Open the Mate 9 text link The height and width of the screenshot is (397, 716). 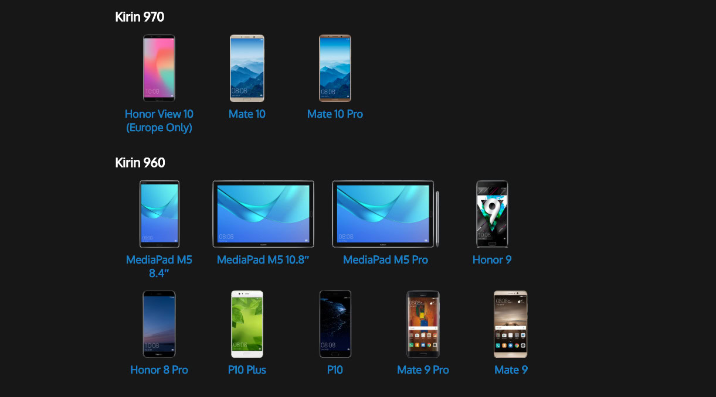click(x=511, y=370)
